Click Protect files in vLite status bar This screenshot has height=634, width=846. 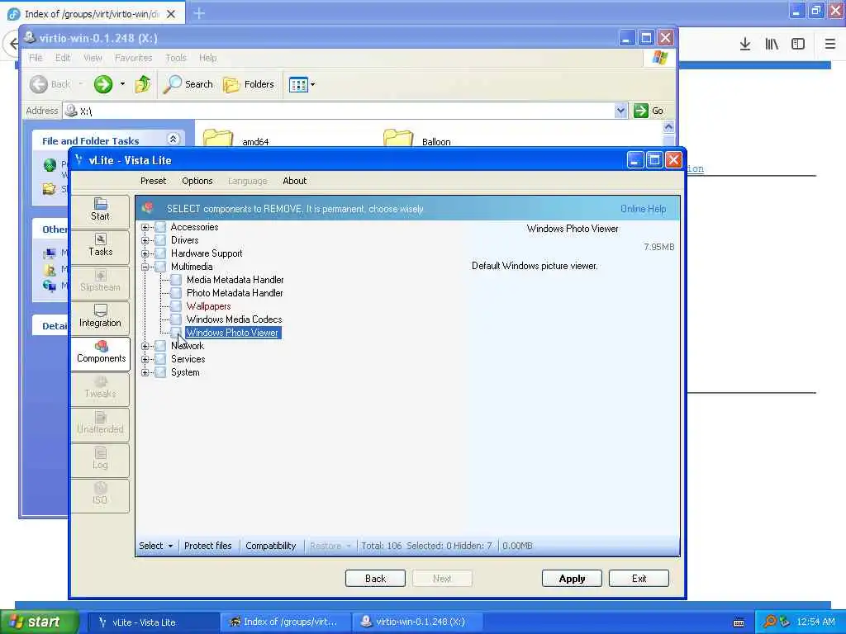pyautogui.click(x=207, y=546)
